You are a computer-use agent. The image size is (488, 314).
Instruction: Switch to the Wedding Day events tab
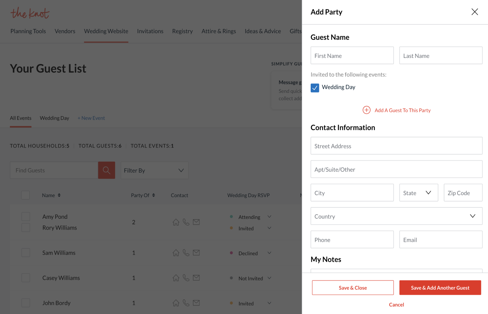click(x=54, y=118)
